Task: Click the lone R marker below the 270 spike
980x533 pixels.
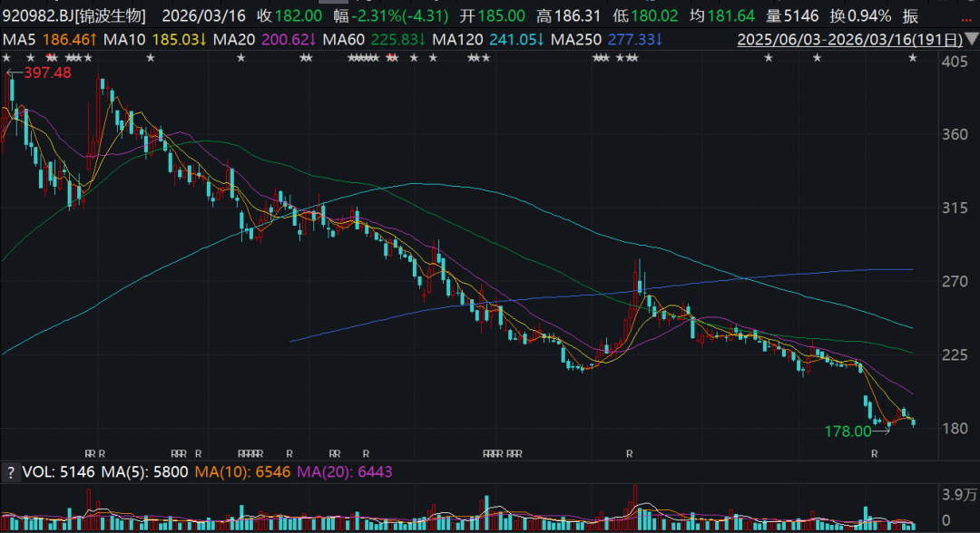Action: pos(629,453)
